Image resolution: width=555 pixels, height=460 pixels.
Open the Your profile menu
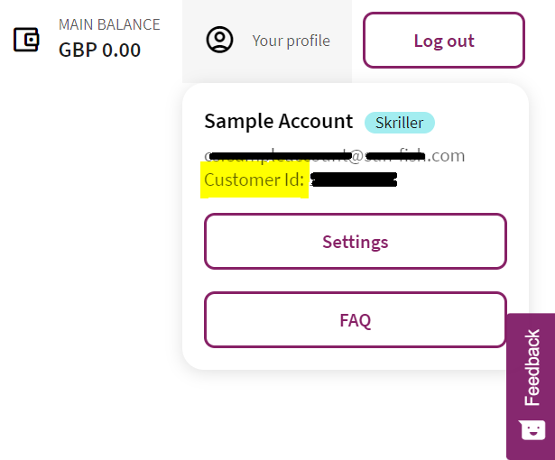(x=267, y=41)
